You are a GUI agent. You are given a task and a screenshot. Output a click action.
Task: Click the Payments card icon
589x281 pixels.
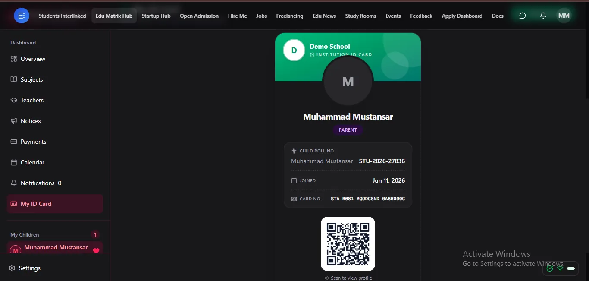(x=14, y=142)
